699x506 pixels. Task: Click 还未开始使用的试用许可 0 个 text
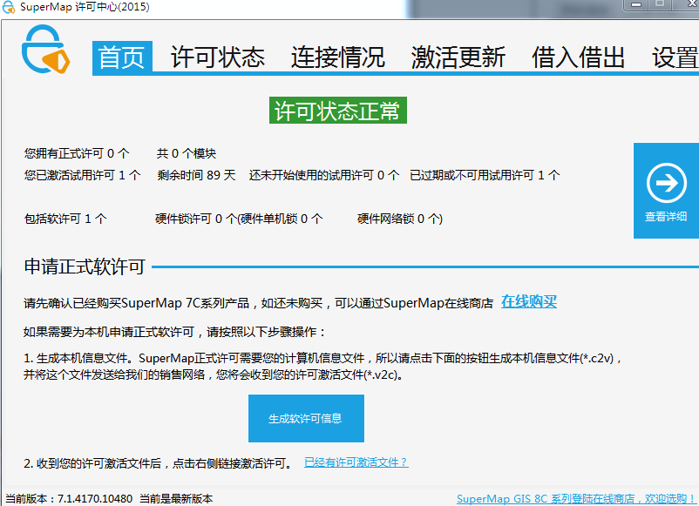coord(324,175)
